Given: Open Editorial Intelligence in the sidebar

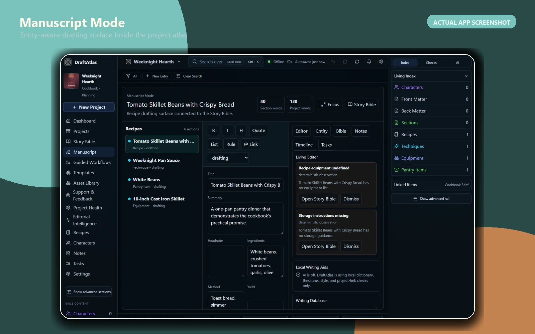Looking at the screenshot, I should click(89, 220).
